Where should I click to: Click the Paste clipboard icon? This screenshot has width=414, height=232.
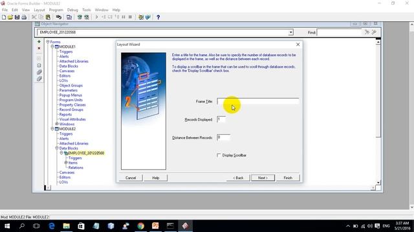(x=48, y=17)
